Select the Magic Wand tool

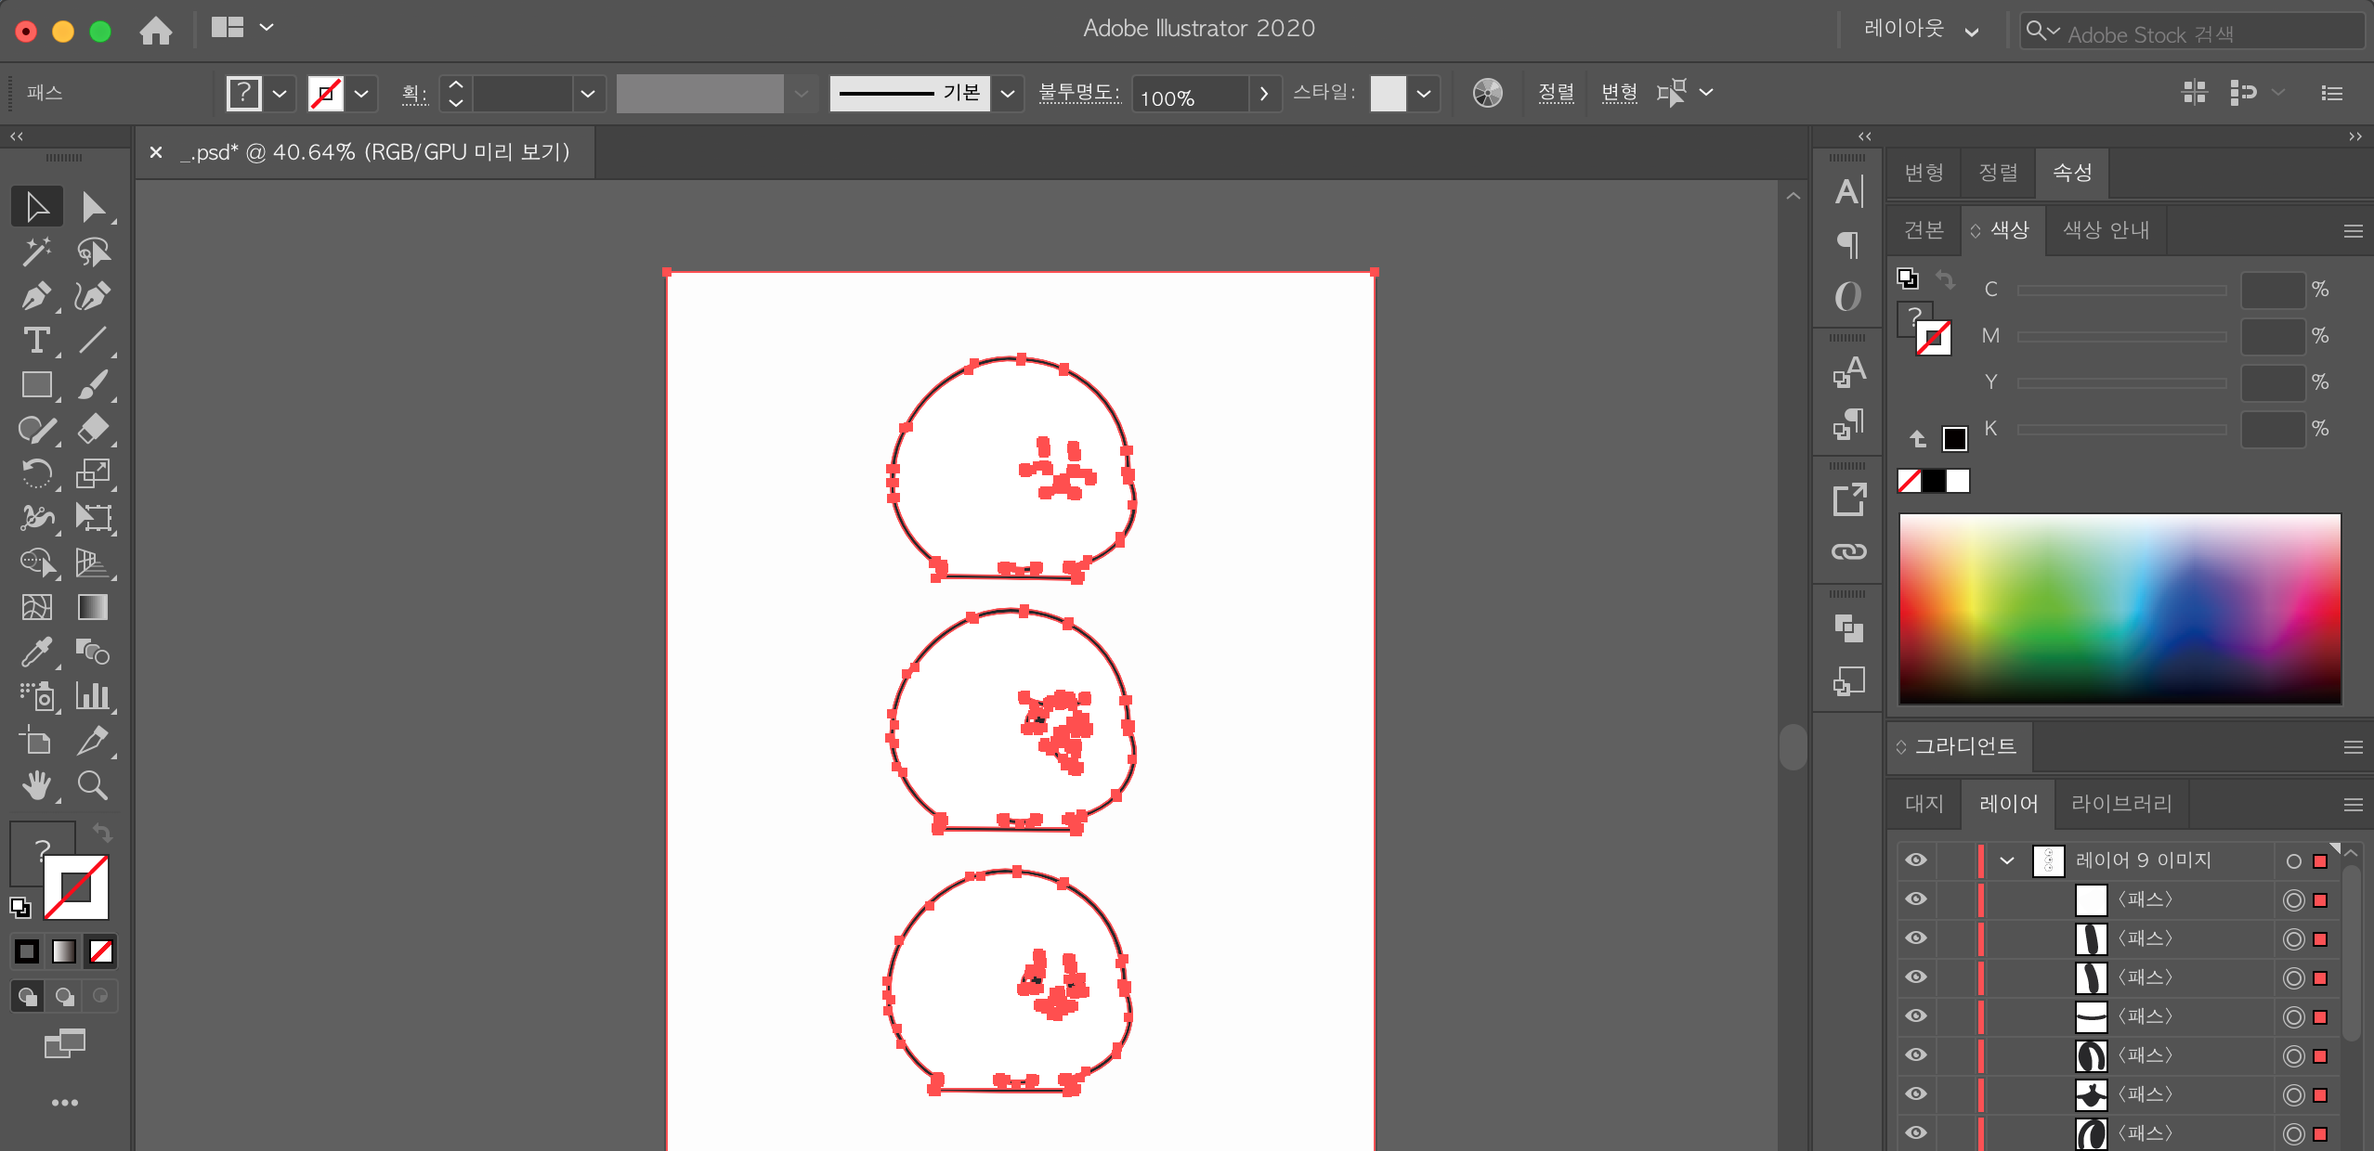pyautogui.click(x=37, y=251)
